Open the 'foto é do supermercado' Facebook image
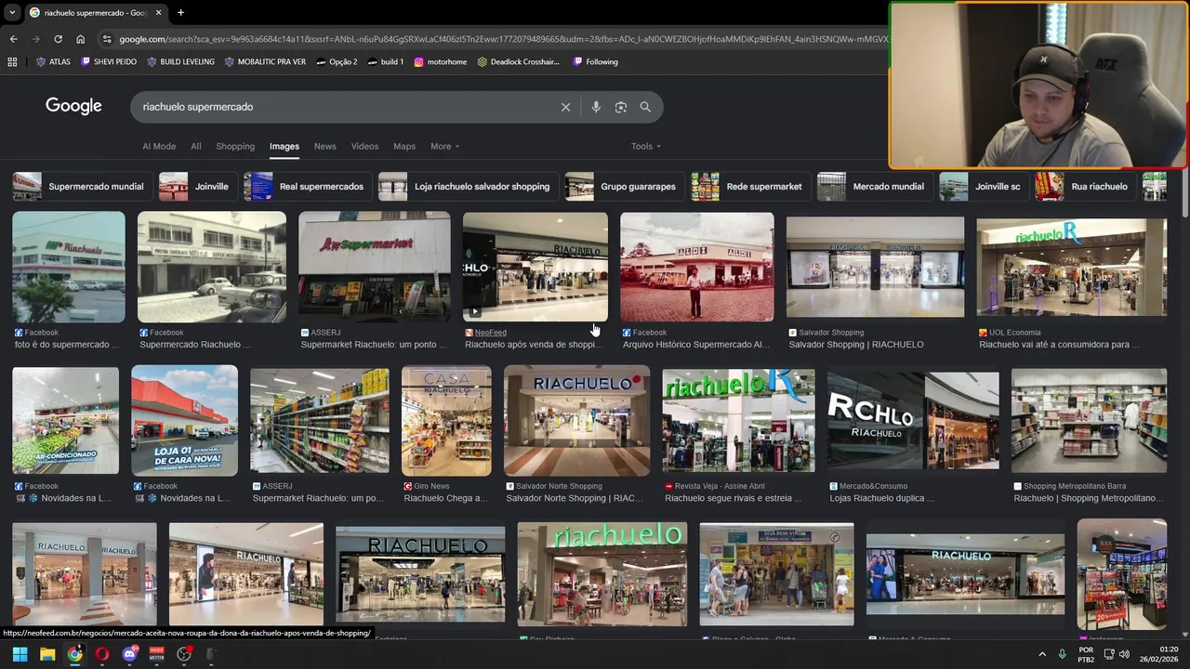Viewport: 1190px width, 669px height. click(x=69, y=268)
